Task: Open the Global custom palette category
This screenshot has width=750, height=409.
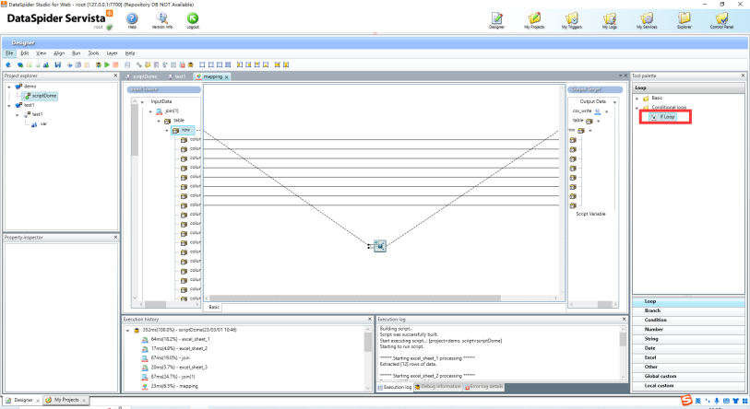Action: (688, 376)
